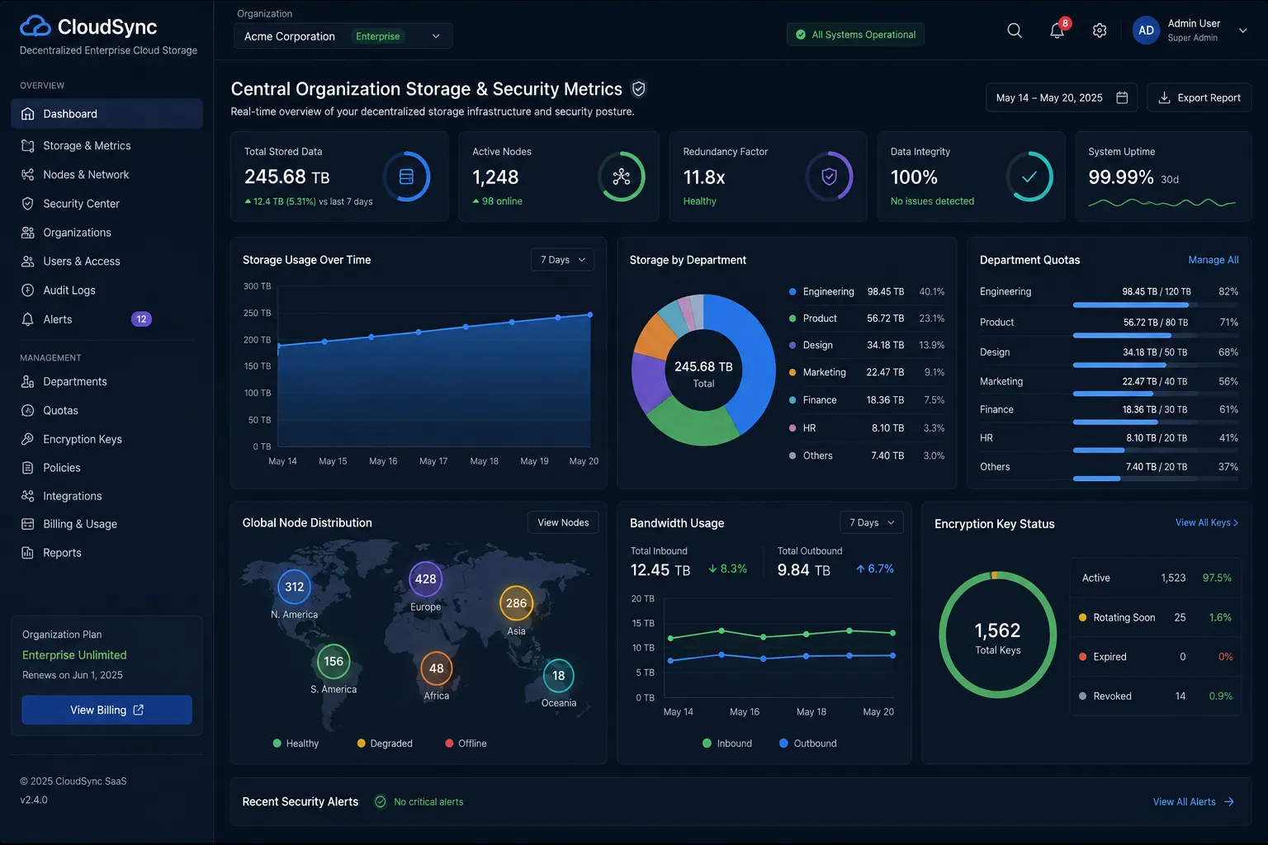The width and height of the screenshot is (1268, 845).
Task: Toggle the Degraded legend in node map
Action: click(385, 744)
